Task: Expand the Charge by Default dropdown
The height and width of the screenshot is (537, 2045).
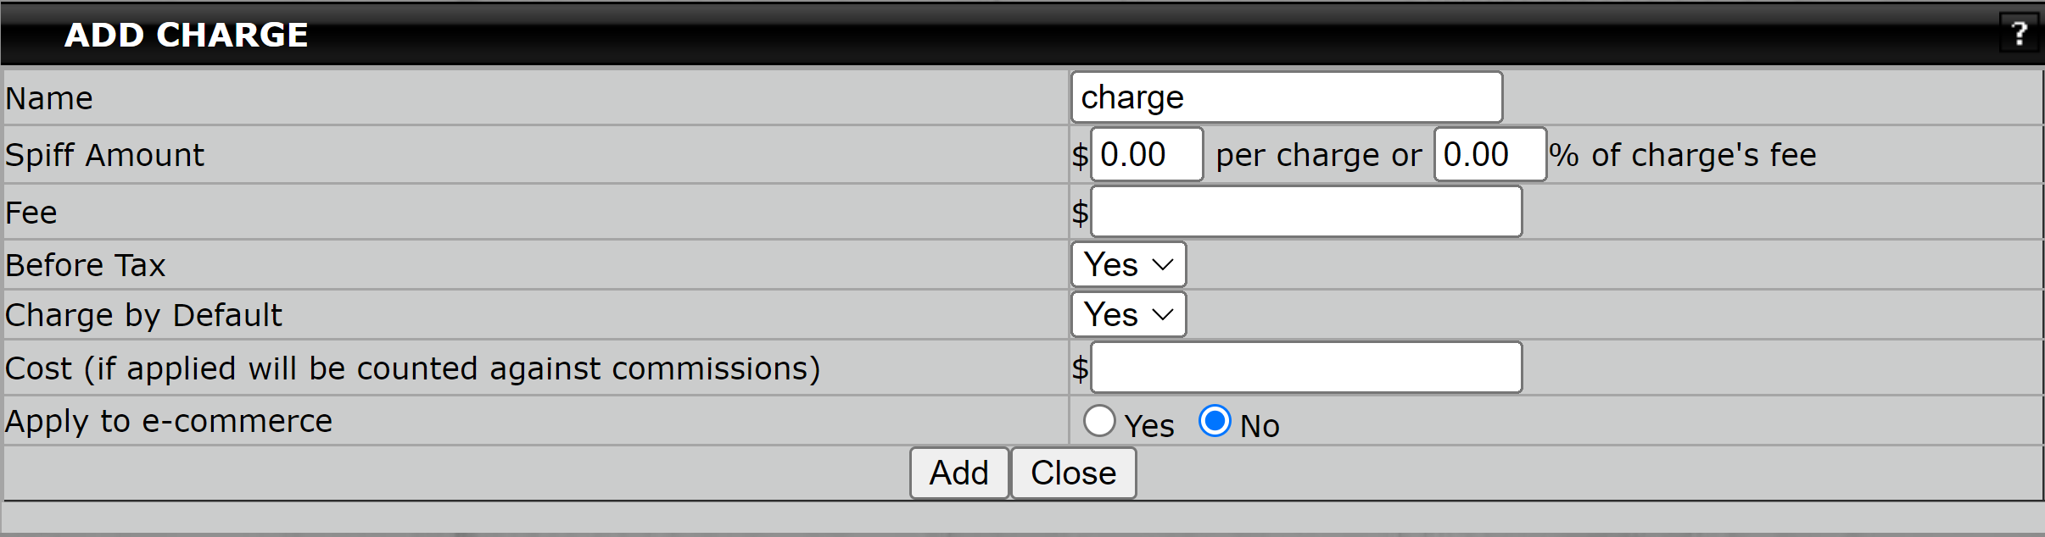Action: pos(1129,315)
